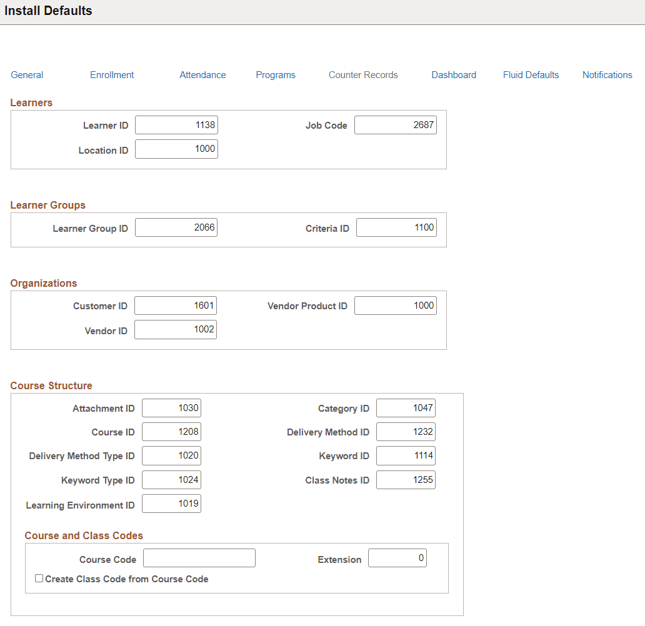This screenshot has width=645, height=626.
Task: Select the Notifications tab
Action: (607, 74)
